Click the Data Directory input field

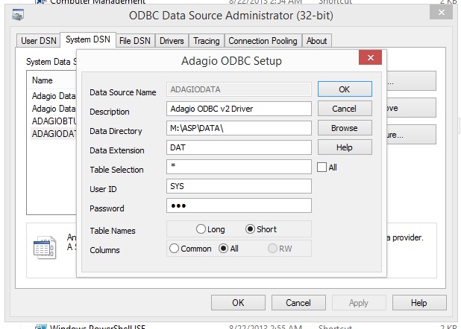[239, 128]
